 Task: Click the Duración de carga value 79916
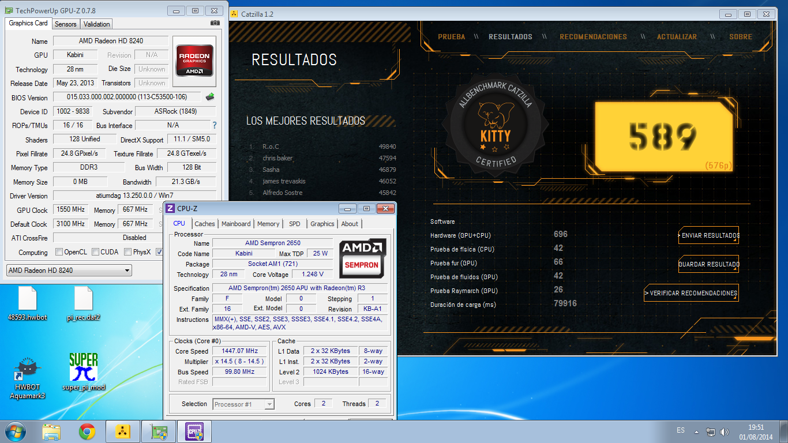(565, 303)
